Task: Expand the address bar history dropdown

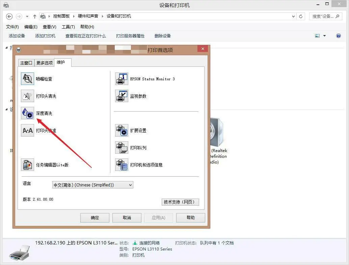Action: click(293, 16)
